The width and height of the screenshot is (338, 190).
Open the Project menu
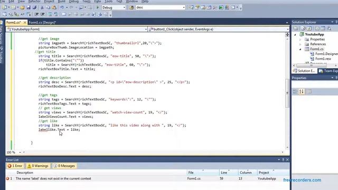click(49, 1)
